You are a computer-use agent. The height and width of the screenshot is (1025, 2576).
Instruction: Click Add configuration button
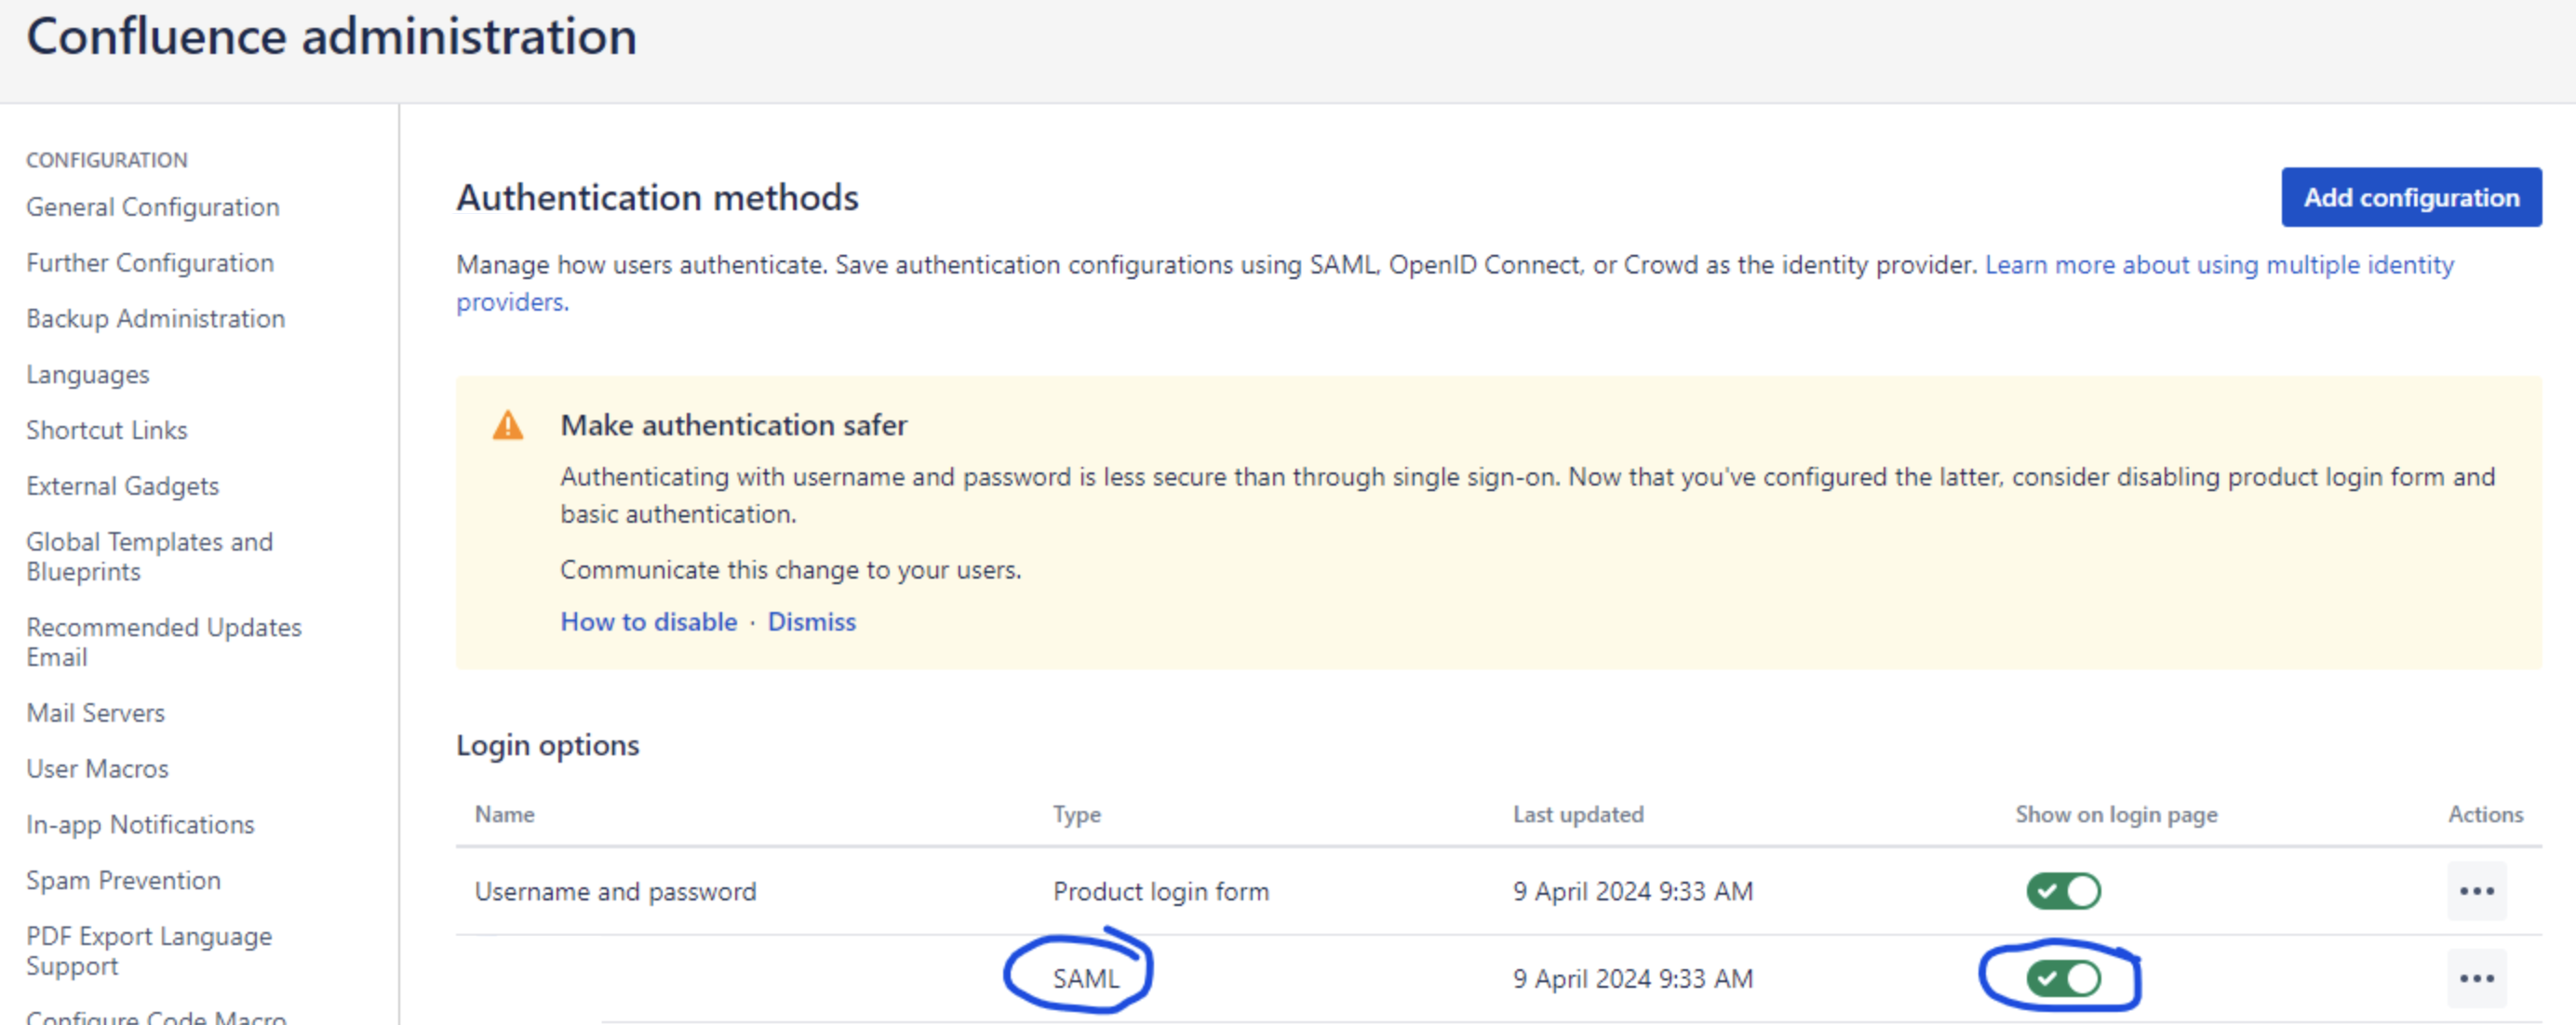click(2411, 198)
